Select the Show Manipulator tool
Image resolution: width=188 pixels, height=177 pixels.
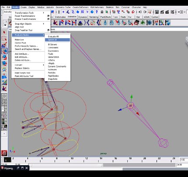[4, 83]
